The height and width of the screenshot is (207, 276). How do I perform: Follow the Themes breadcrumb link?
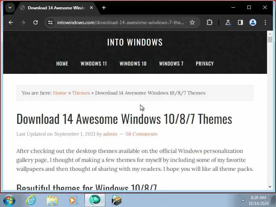tap(81, 93)
